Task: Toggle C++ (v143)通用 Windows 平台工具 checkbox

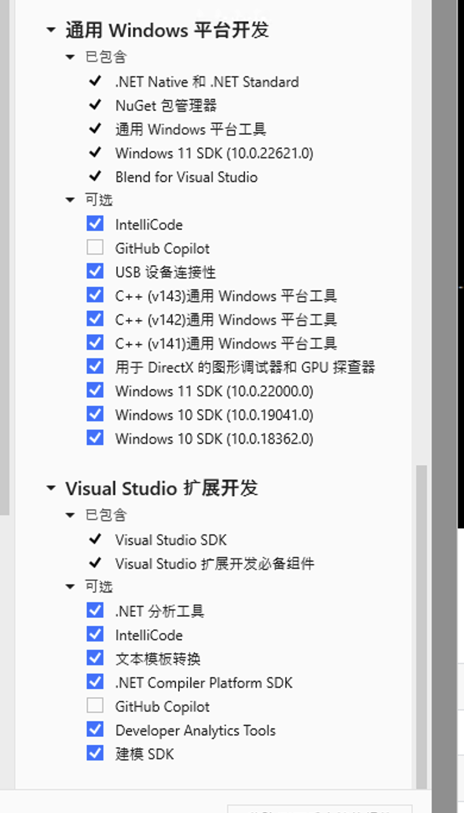Action: pyautogui.click(x=95, y=295)
